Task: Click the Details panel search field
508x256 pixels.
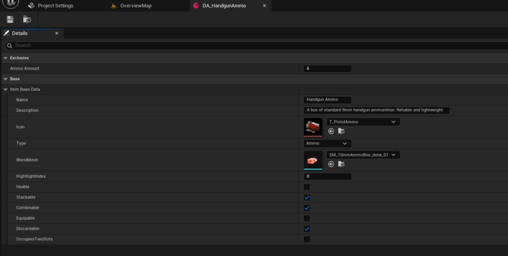Action: pyautogui.click(x=248, y=45)
